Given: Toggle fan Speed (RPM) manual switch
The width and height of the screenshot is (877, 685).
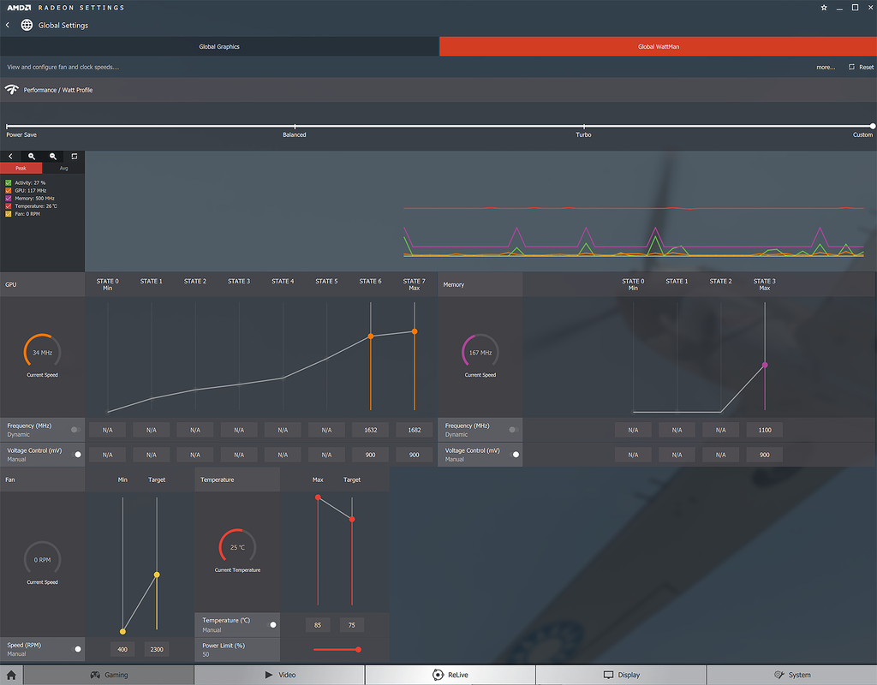Looking at the screenshot, I should pos(78,649).
